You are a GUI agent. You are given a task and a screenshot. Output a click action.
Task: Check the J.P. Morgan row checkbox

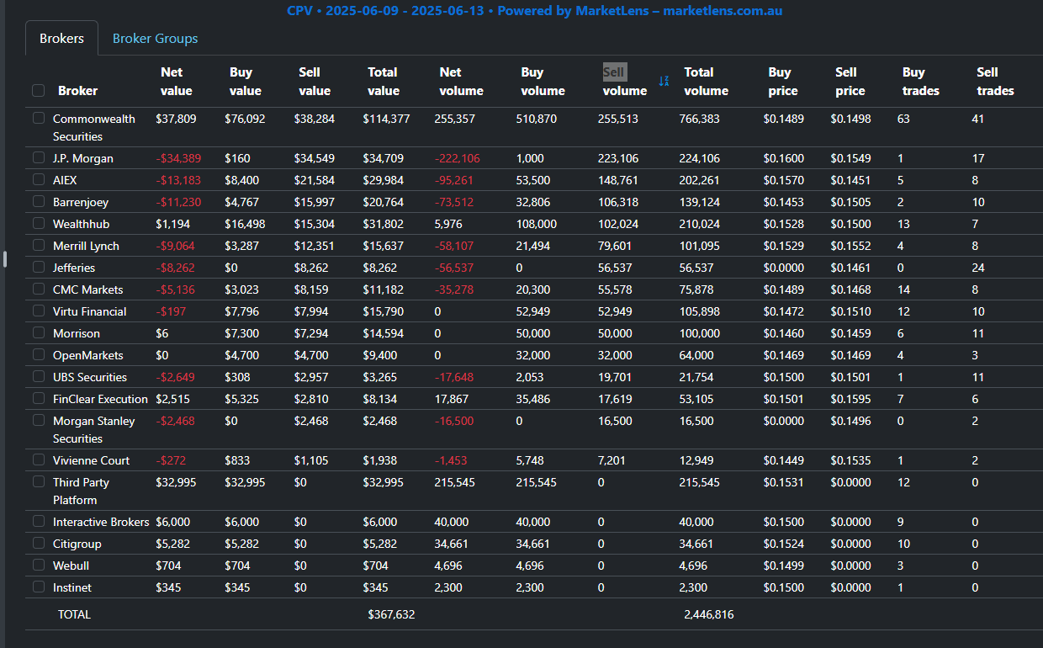(38, 157)
